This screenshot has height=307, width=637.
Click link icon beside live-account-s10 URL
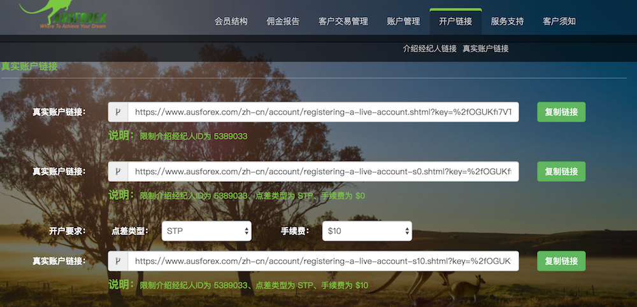pyautogui.click(x=118, y=261)
